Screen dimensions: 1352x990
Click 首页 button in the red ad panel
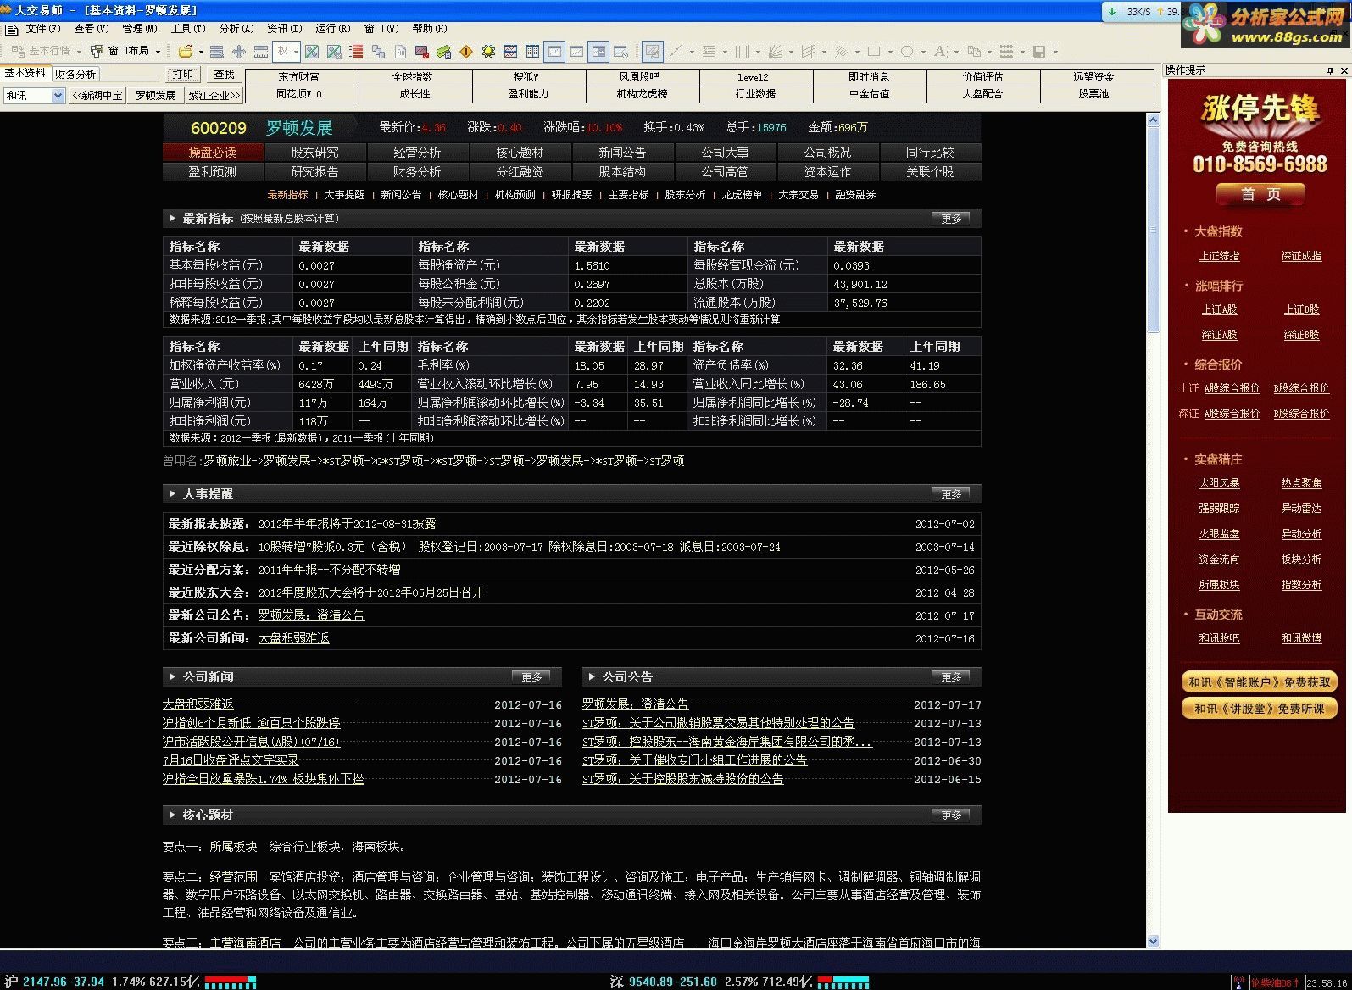(1260, 194)
